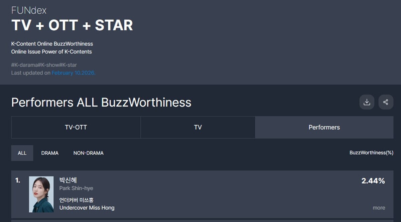Switch to the TV-OTT tab
This screenshot has width=401, height=222.
tap(76, 127)
